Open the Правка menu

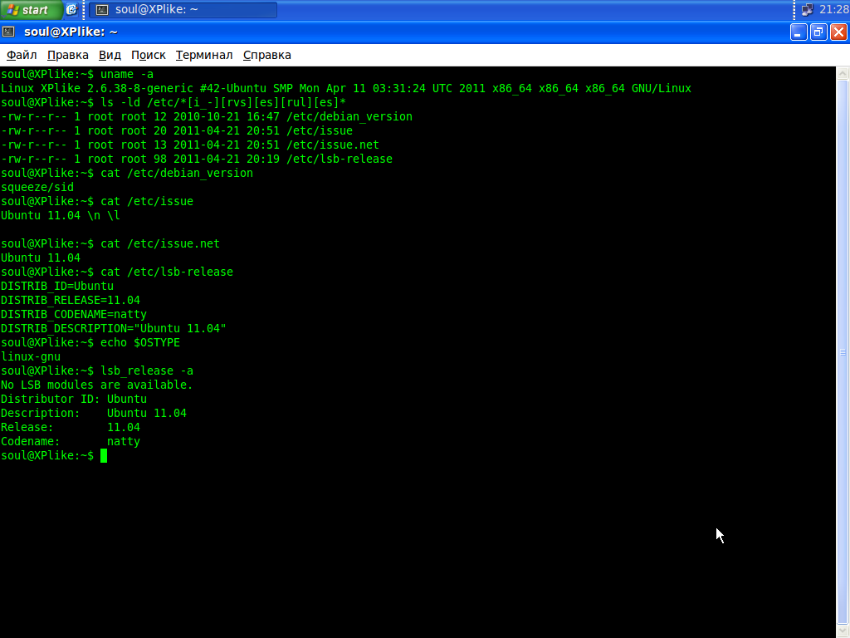(68, 56)
